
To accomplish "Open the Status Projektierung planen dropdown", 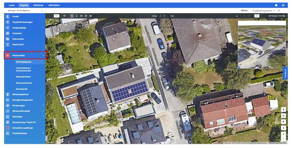I will 263,11.
